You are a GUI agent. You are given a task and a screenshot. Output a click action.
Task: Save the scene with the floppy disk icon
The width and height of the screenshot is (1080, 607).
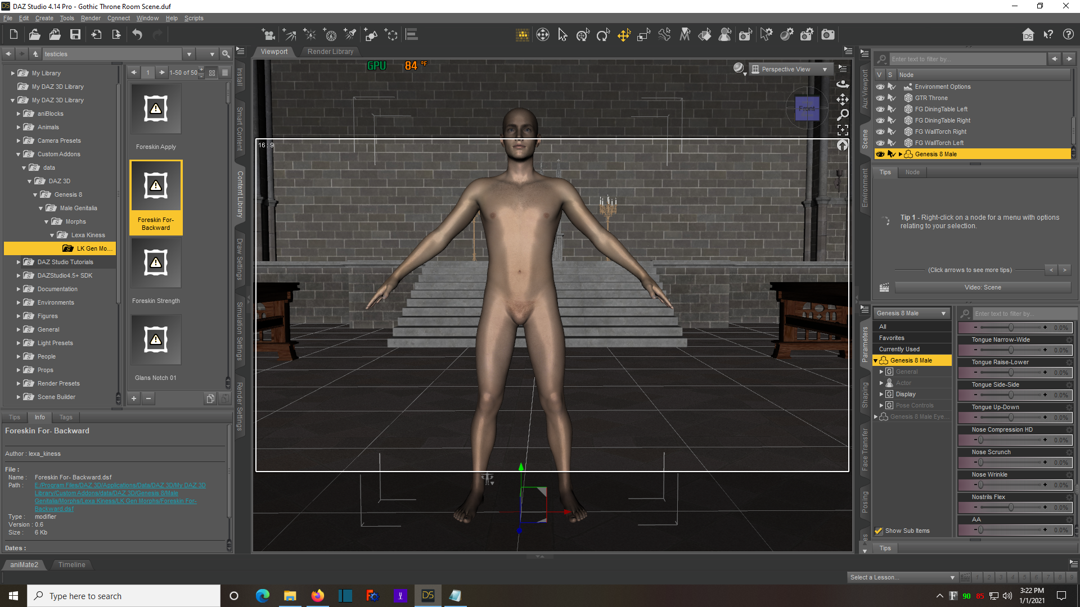pos(75,35)
